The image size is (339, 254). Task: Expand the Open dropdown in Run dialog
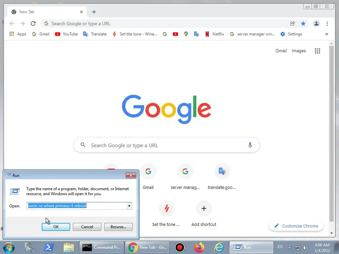pos(129,206)
